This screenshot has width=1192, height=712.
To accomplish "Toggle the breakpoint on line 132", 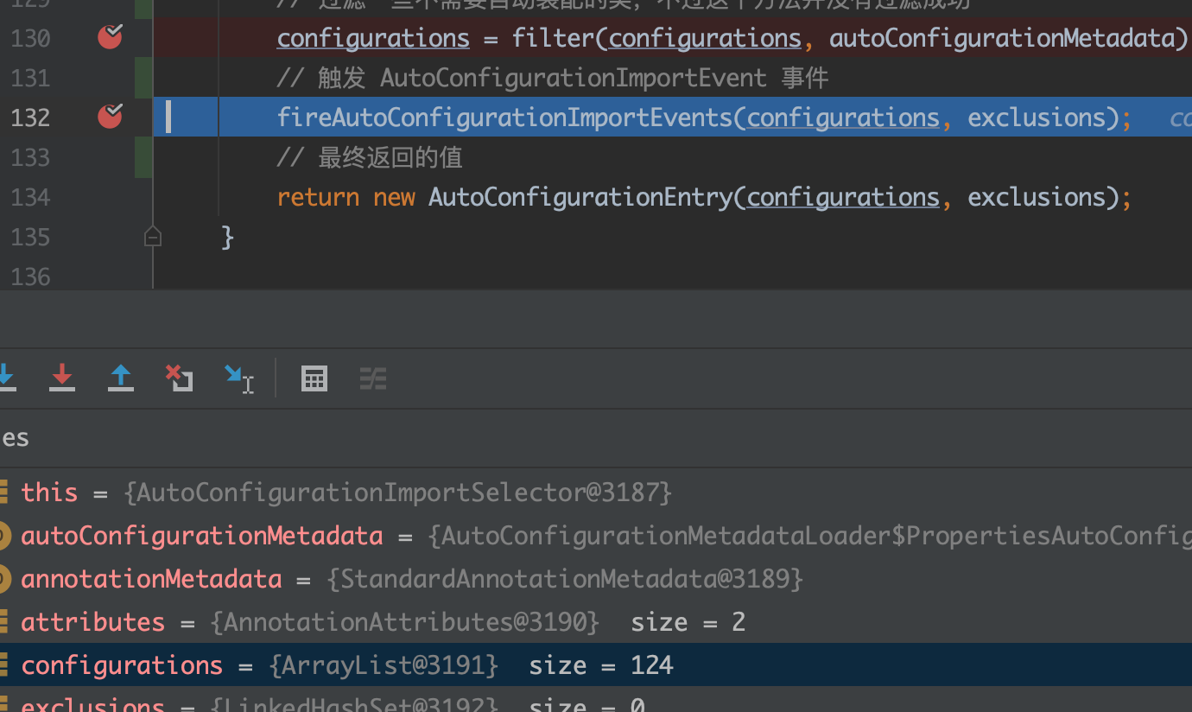I will point(110,117).
